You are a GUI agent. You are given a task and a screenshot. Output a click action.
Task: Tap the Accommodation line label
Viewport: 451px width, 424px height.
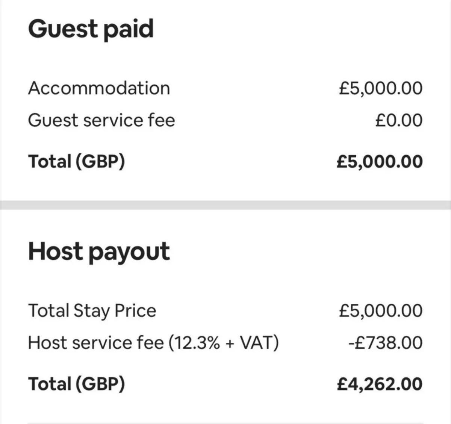[99, 88]
